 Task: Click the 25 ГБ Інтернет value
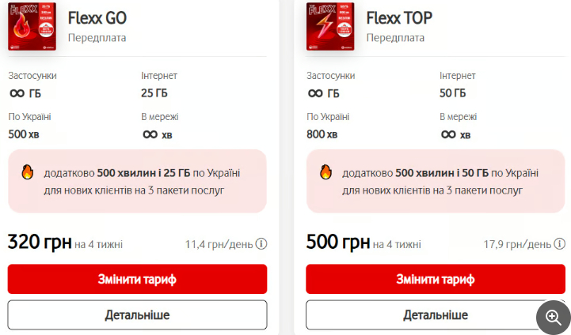[x=154, y=93]
